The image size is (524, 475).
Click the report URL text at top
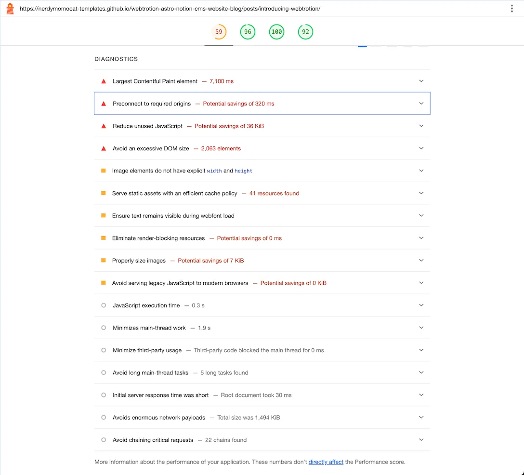click(x=170, y=9)
